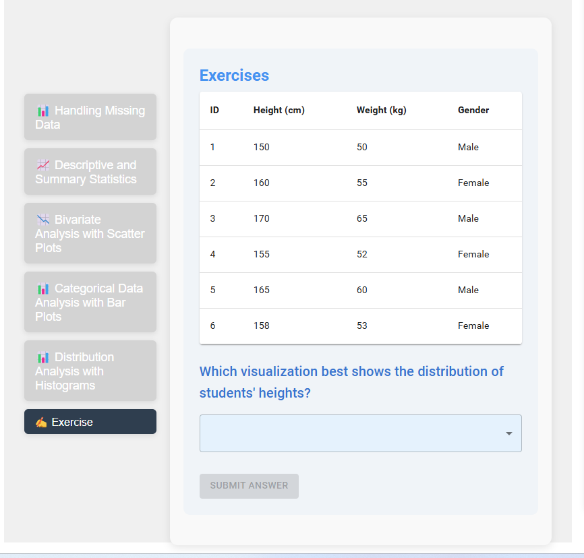Select the height value 150
Image resolution: width=584 pixels, height=558 pixels.
(262, 147)
